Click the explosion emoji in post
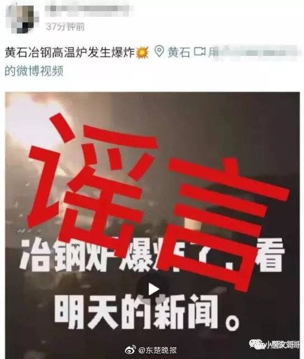The image size is (304, 359). [x=142, y=53]
